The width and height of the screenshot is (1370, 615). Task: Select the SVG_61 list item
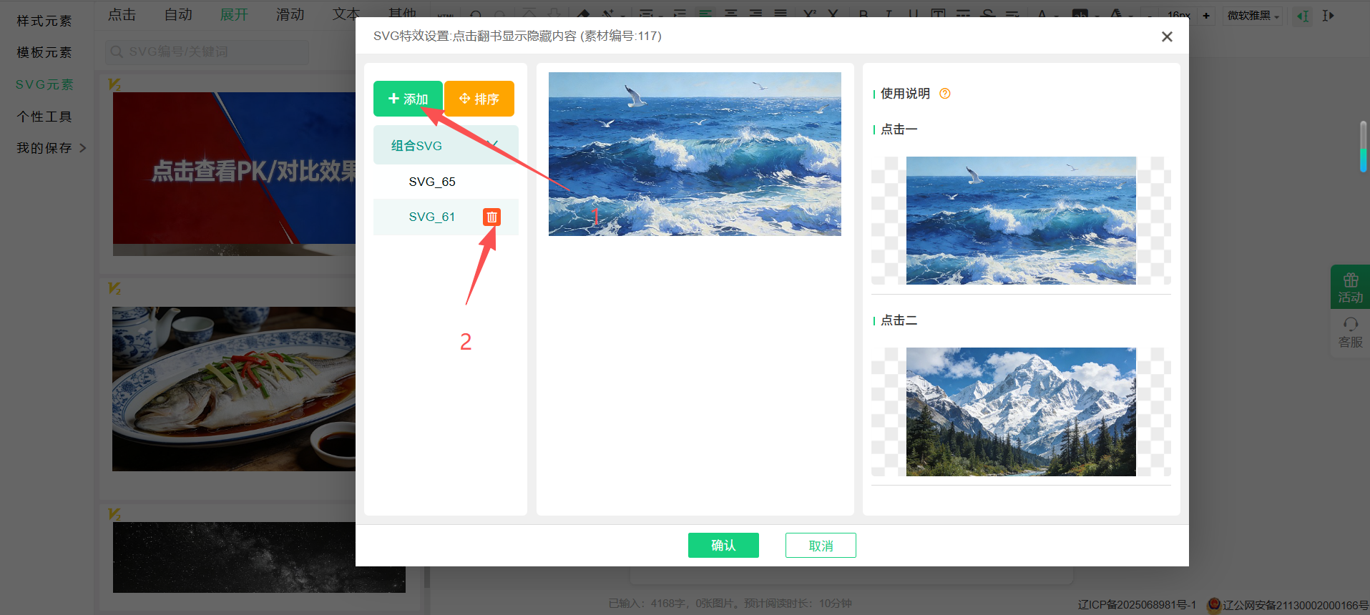point(431,217)
